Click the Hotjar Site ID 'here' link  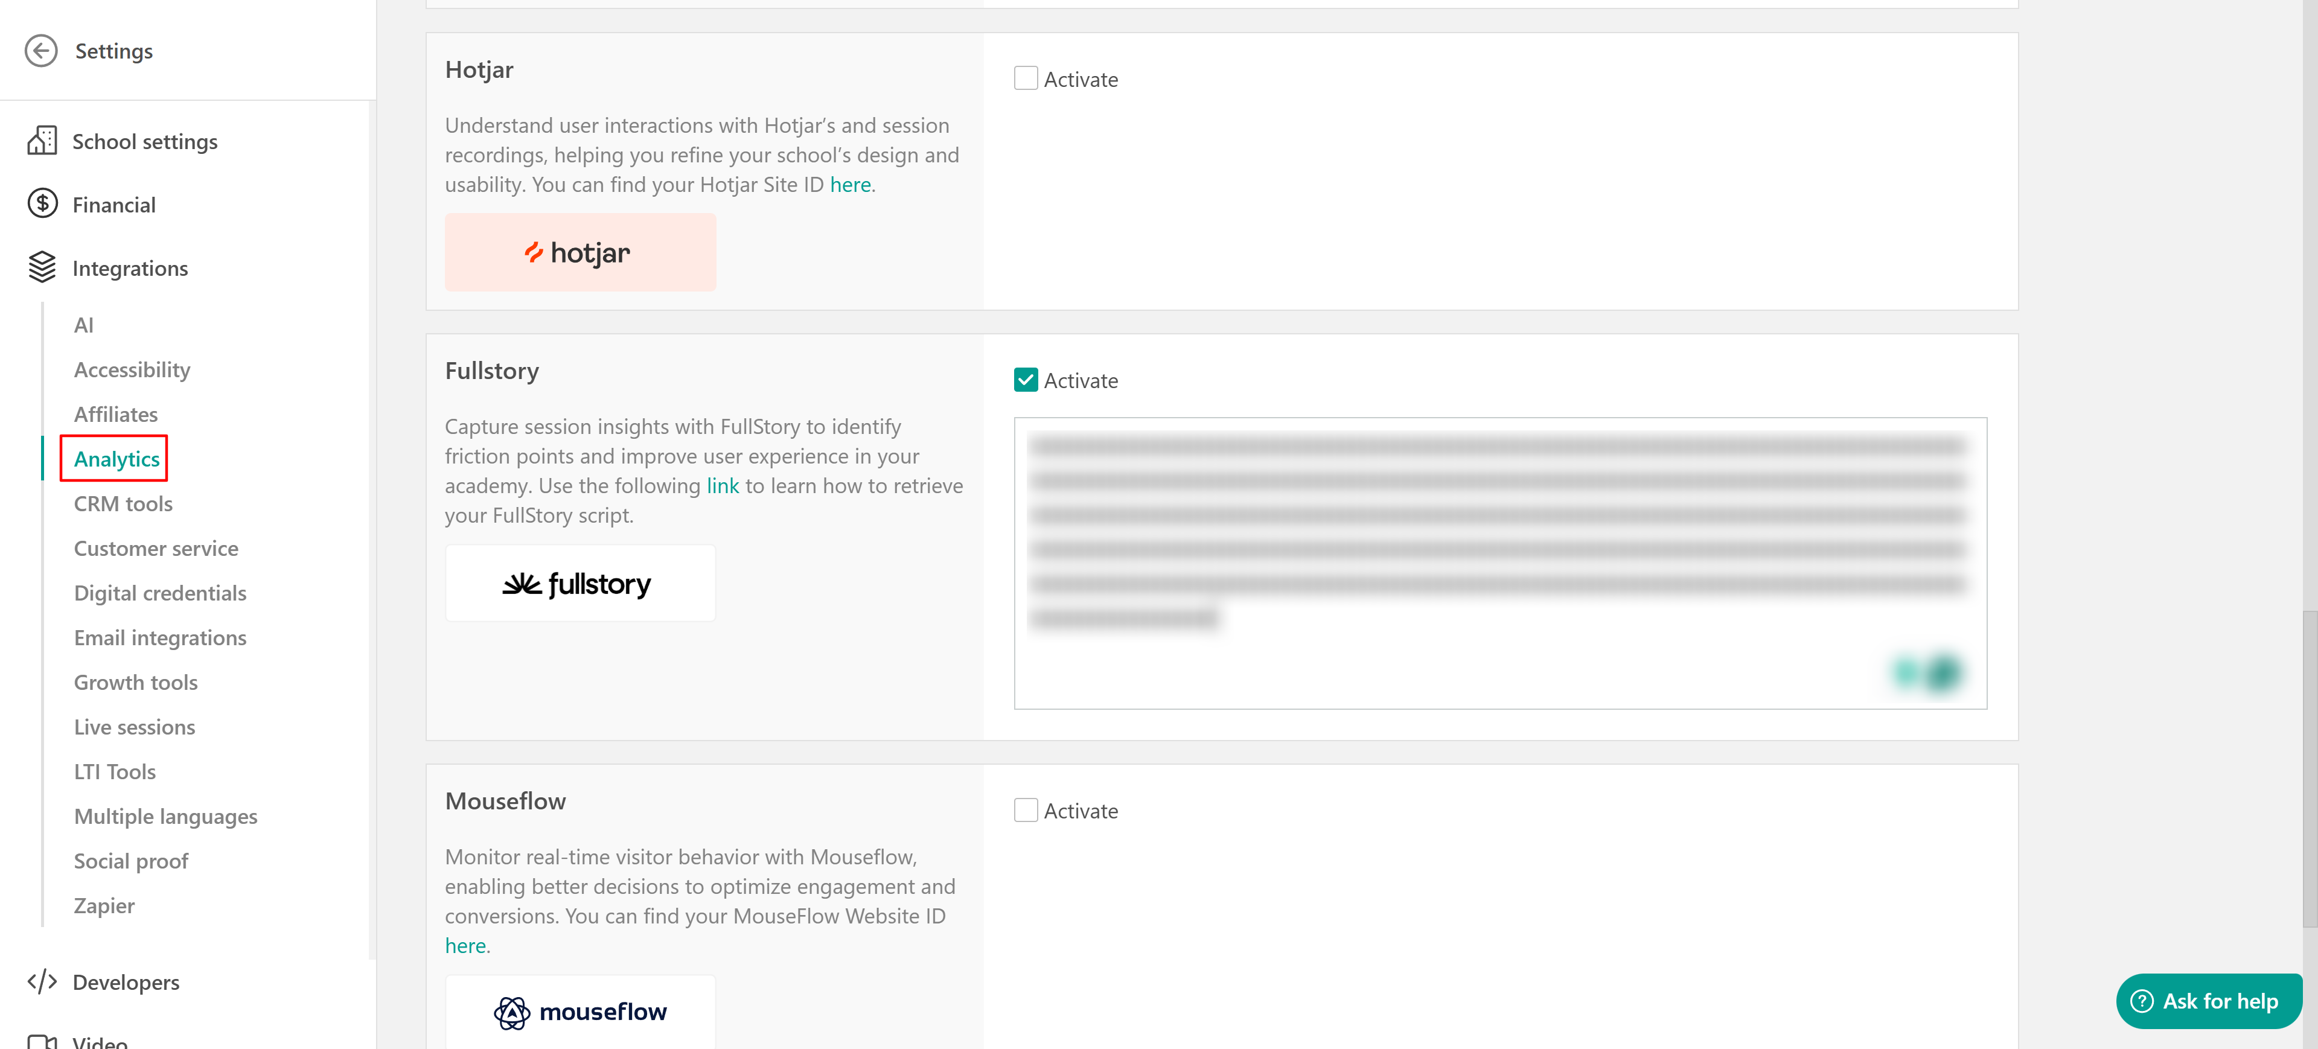(x=849, y=185)
